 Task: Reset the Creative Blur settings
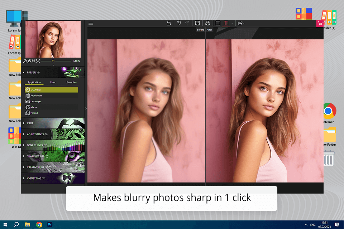click(x=51, y=167)
